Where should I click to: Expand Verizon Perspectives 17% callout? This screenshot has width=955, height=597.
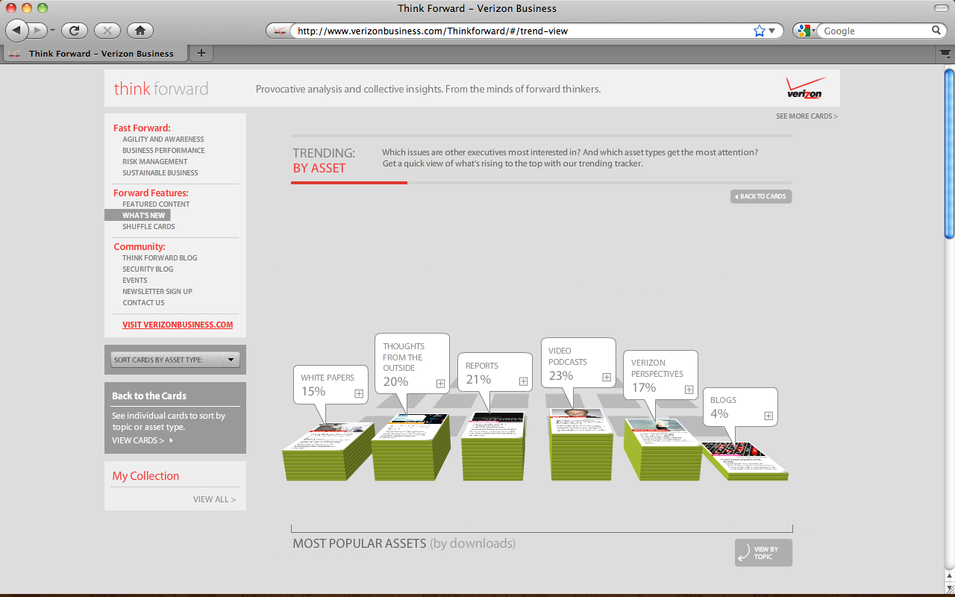(689, 390)
